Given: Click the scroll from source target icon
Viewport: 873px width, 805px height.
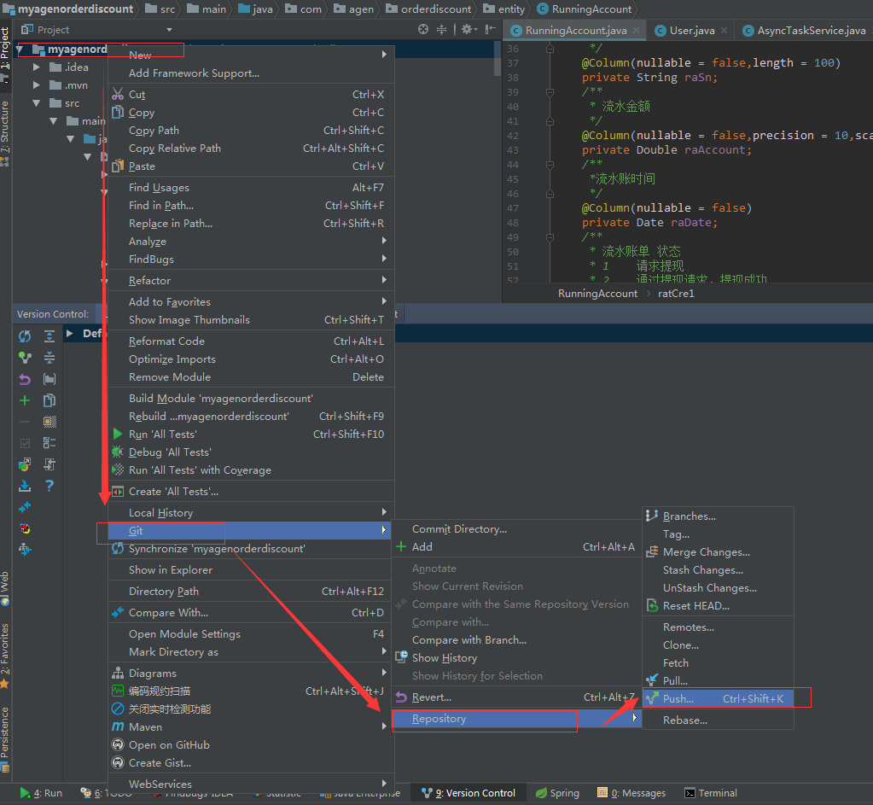Looking at the screenshot, I should coord(423,30).
